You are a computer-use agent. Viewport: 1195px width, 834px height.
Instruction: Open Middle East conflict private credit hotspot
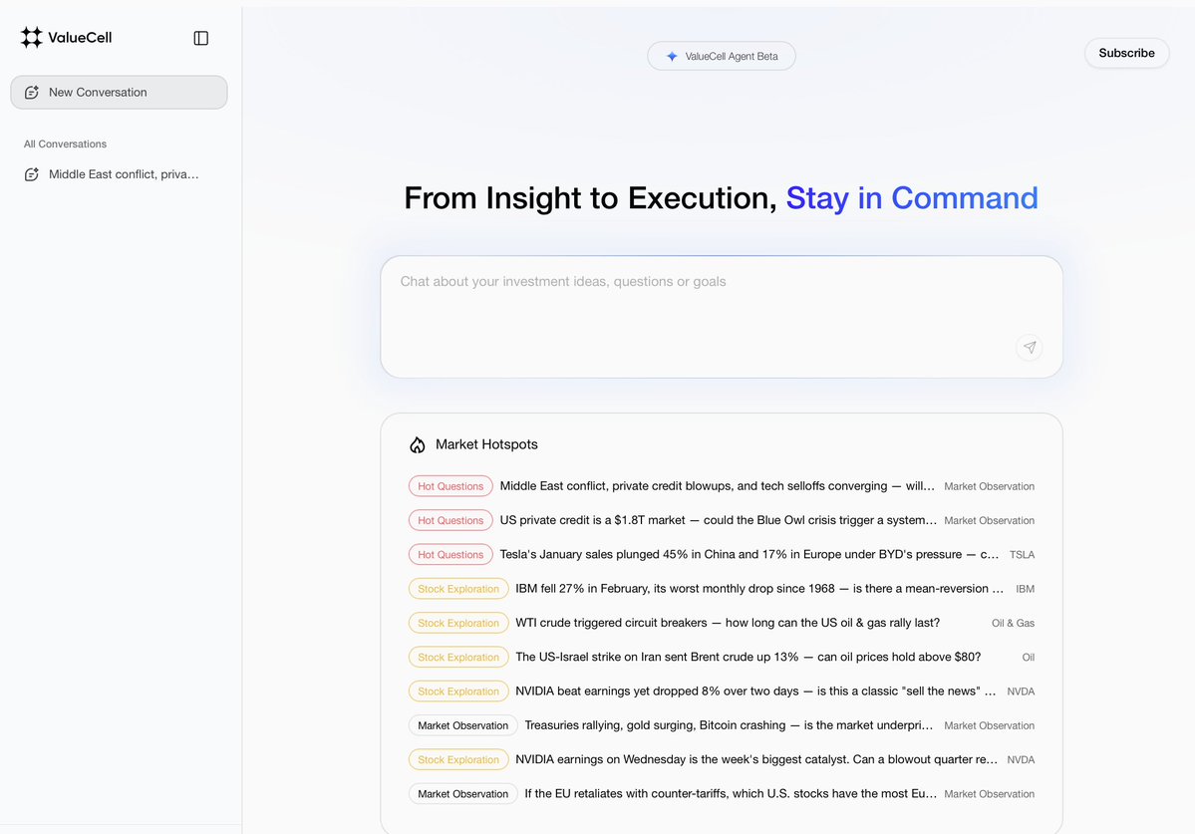coord(718,486)
